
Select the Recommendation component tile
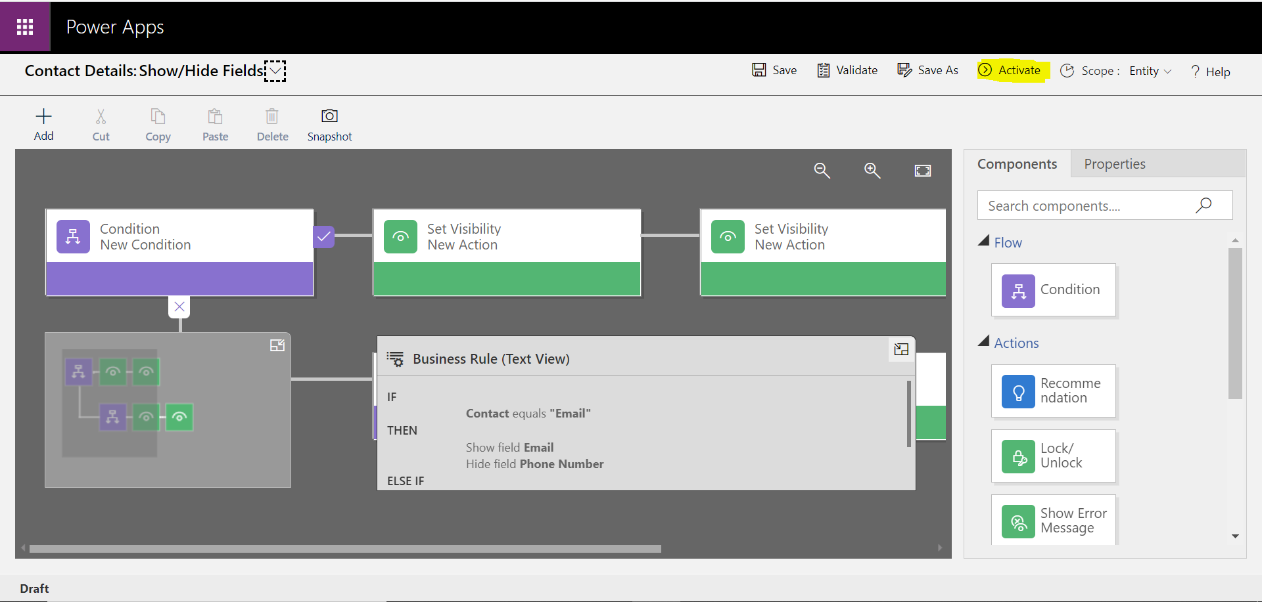(x=1054, y=391)
